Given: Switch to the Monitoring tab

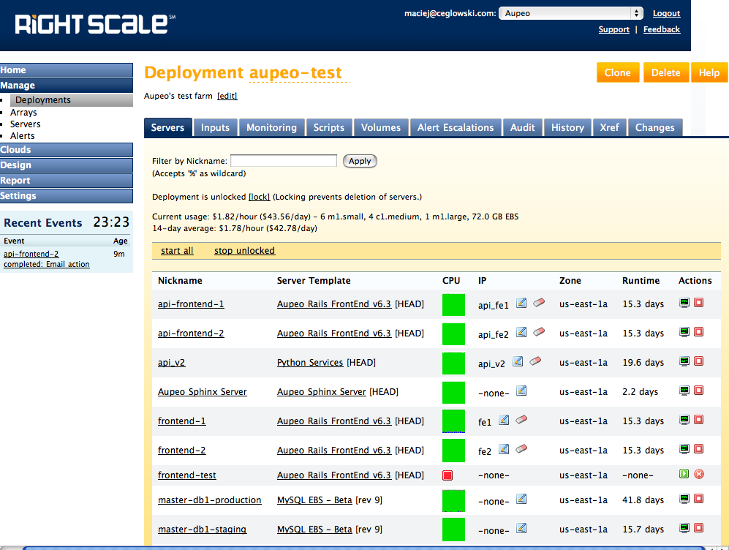Looking at the screenshot, I should 271,127.
